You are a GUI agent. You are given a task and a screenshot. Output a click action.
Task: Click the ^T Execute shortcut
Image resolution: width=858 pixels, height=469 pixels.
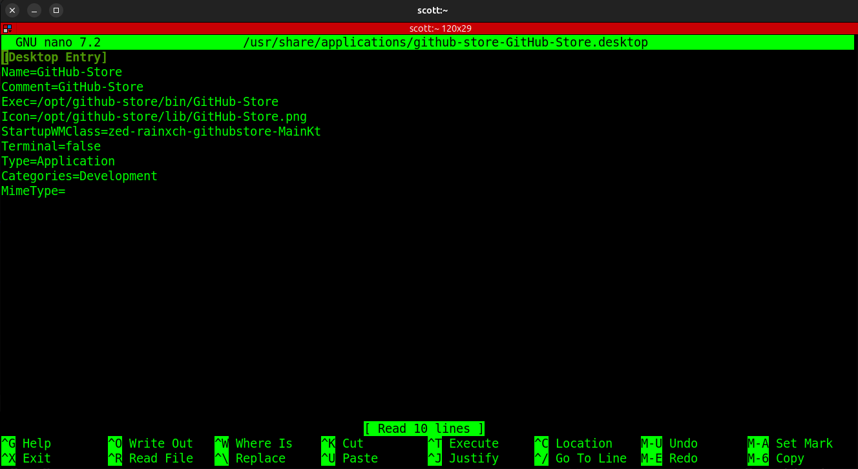coord(463,444)
